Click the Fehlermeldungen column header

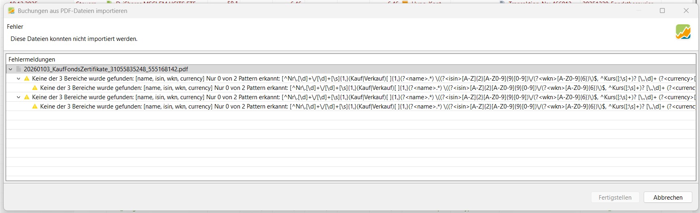[32, 60]
